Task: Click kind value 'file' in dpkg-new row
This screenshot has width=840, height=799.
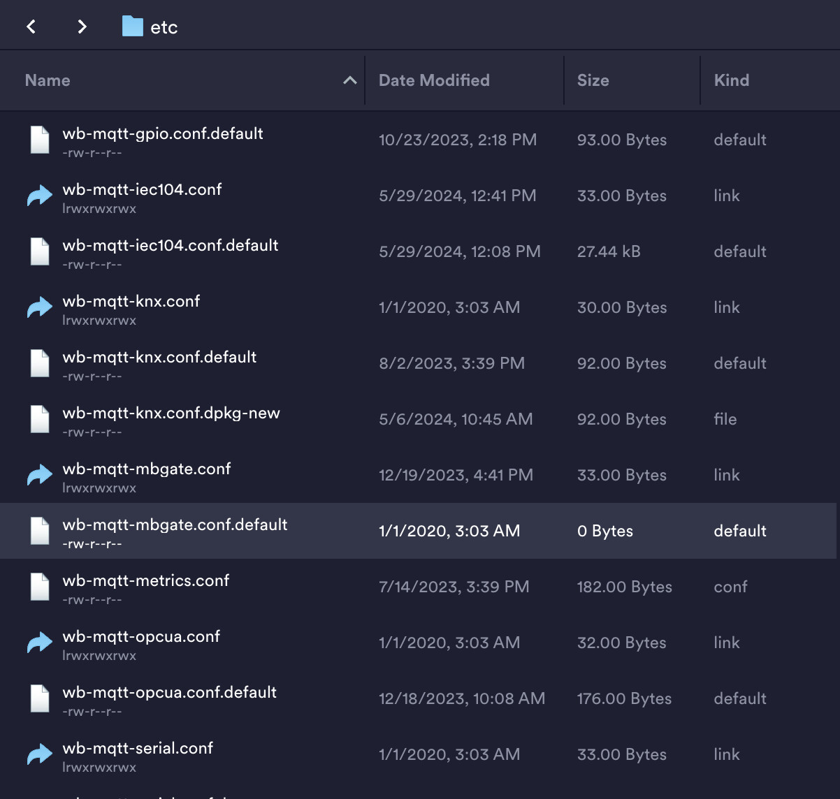Action: (725, 419)
